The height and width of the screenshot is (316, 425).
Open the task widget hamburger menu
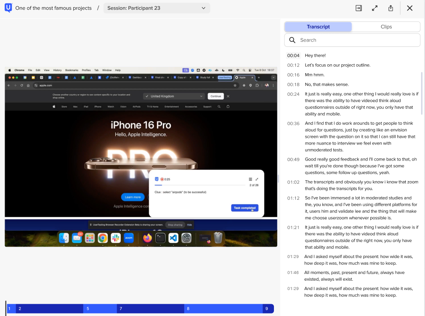point(250,179)
